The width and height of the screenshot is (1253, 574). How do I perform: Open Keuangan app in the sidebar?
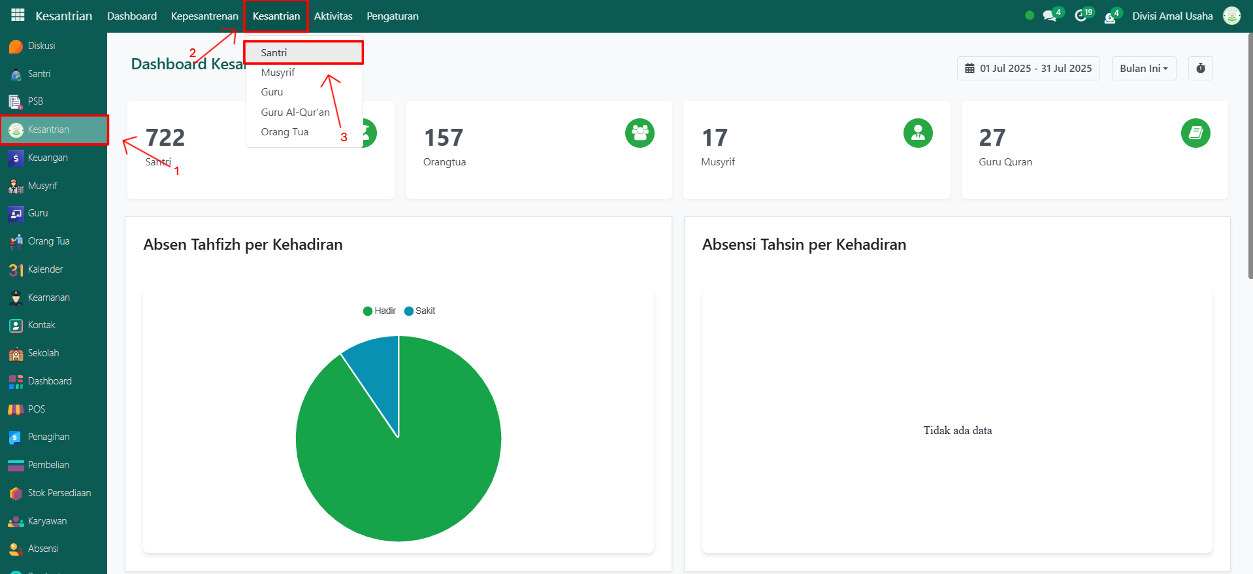coord(47,158)
